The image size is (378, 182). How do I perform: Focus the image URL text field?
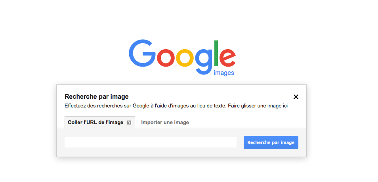[x=150, y=142]
